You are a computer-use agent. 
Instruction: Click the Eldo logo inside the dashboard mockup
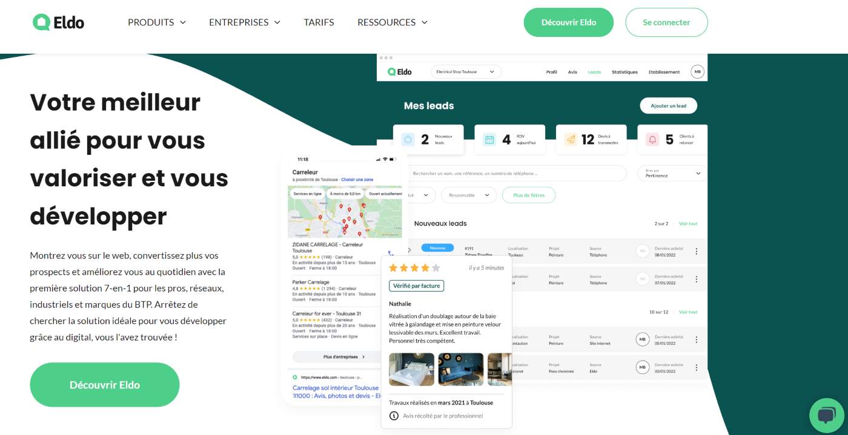[x=400, y=71]
